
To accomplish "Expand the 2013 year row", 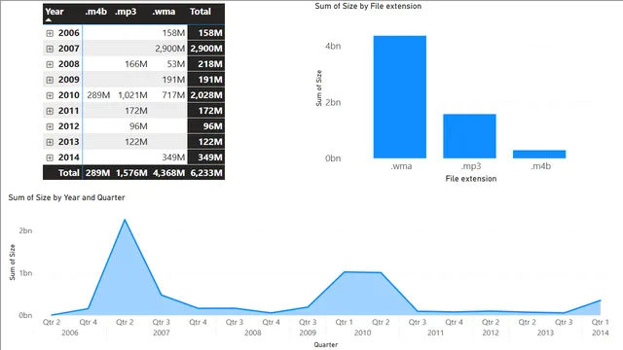I will point(50,142).
